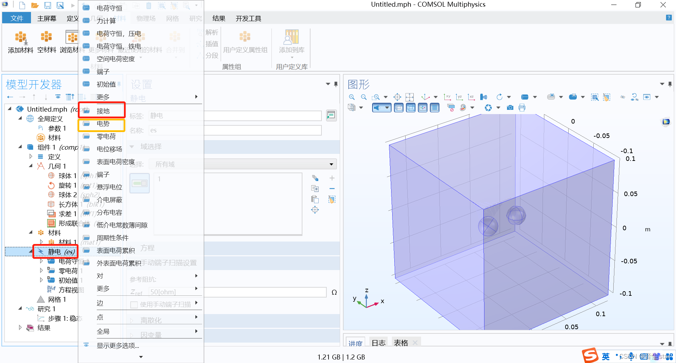
Task: Open the 开发工具 ribbon tab
Action: tap(249, 18)
